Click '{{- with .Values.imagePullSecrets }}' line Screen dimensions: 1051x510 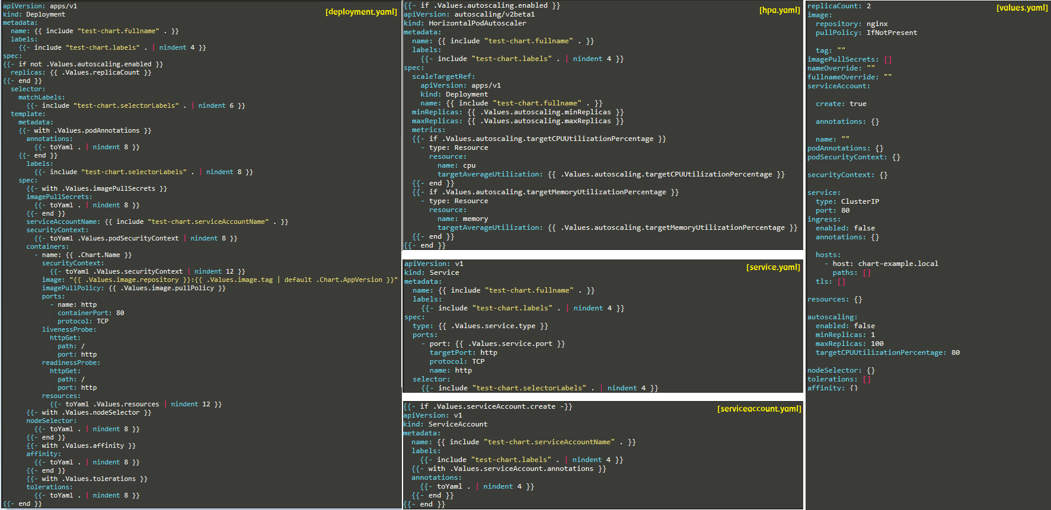pyautogui.click(x=97, y=188)
